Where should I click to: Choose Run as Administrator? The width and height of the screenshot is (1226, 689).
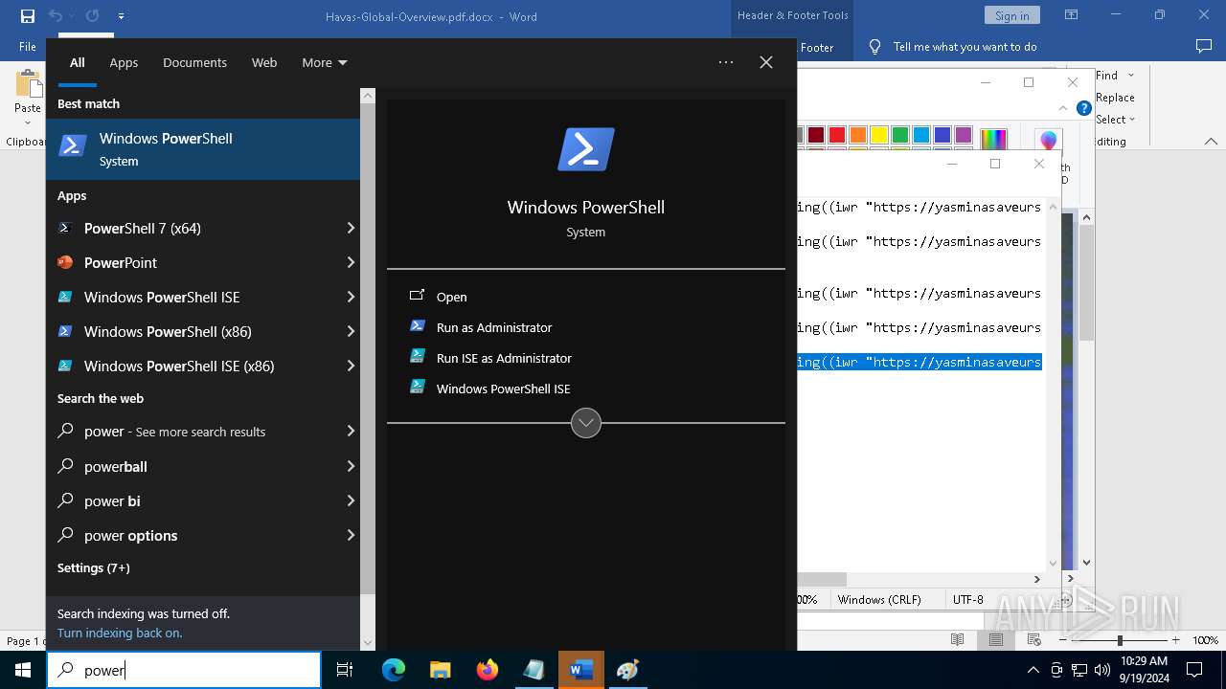pyautogui.click(x=494, y=327)
